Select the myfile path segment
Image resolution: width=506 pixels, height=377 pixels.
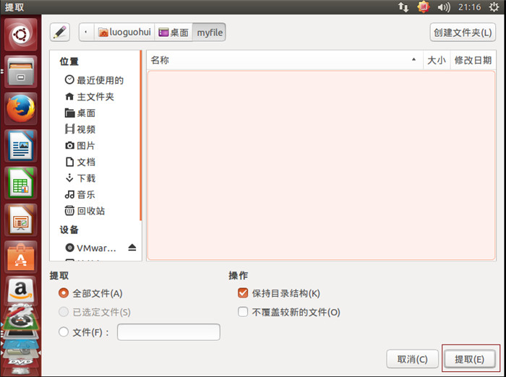coord(210,32)
